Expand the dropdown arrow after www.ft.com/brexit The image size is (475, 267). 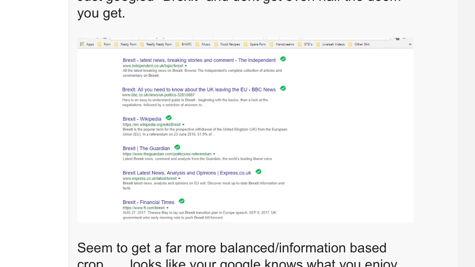[x=167, y=208]
